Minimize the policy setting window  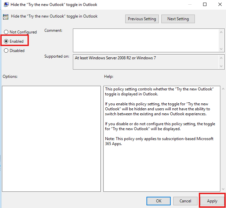point(190,4)
